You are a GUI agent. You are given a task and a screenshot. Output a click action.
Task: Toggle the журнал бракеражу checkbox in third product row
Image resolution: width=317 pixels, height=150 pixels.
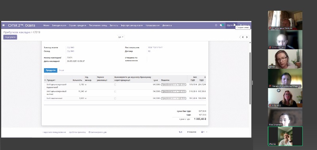pyautogui.click(x=115, y=98)
